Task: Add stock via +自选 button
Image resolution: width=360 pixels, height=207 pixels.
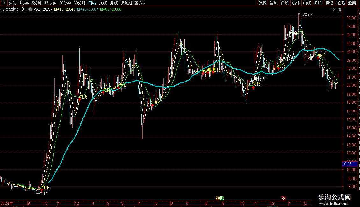Action: click(x=341, y=3)
